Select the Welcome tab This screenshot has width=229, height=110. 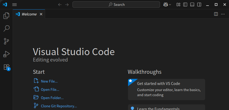(x=29, y=14)
